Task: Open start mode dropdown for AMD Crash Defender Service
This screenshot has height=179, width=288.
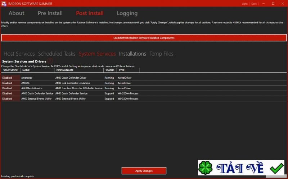Action: coord(11,93)
